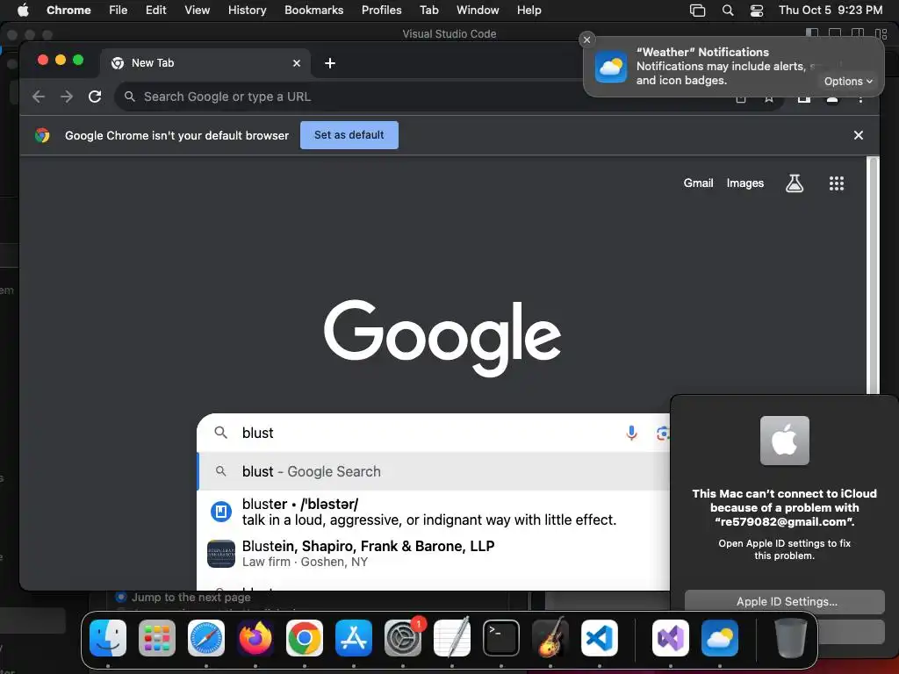This screenshot has height=674, width=899.
Task: Open System Settings from the Dock
Action: (x=403, y=638)
